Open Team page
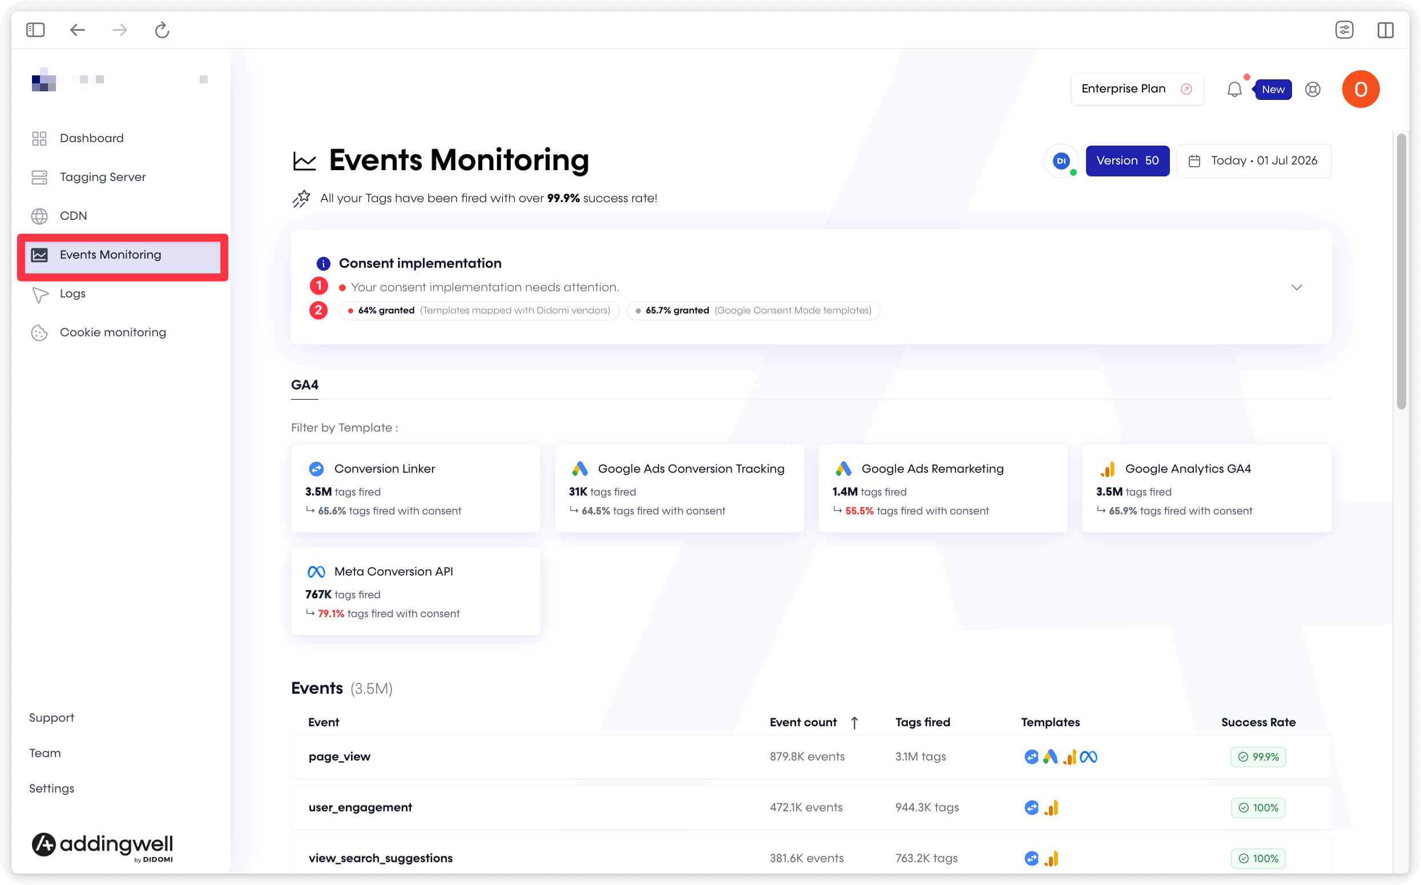The image size is (1421, 885). coord(45,753)
